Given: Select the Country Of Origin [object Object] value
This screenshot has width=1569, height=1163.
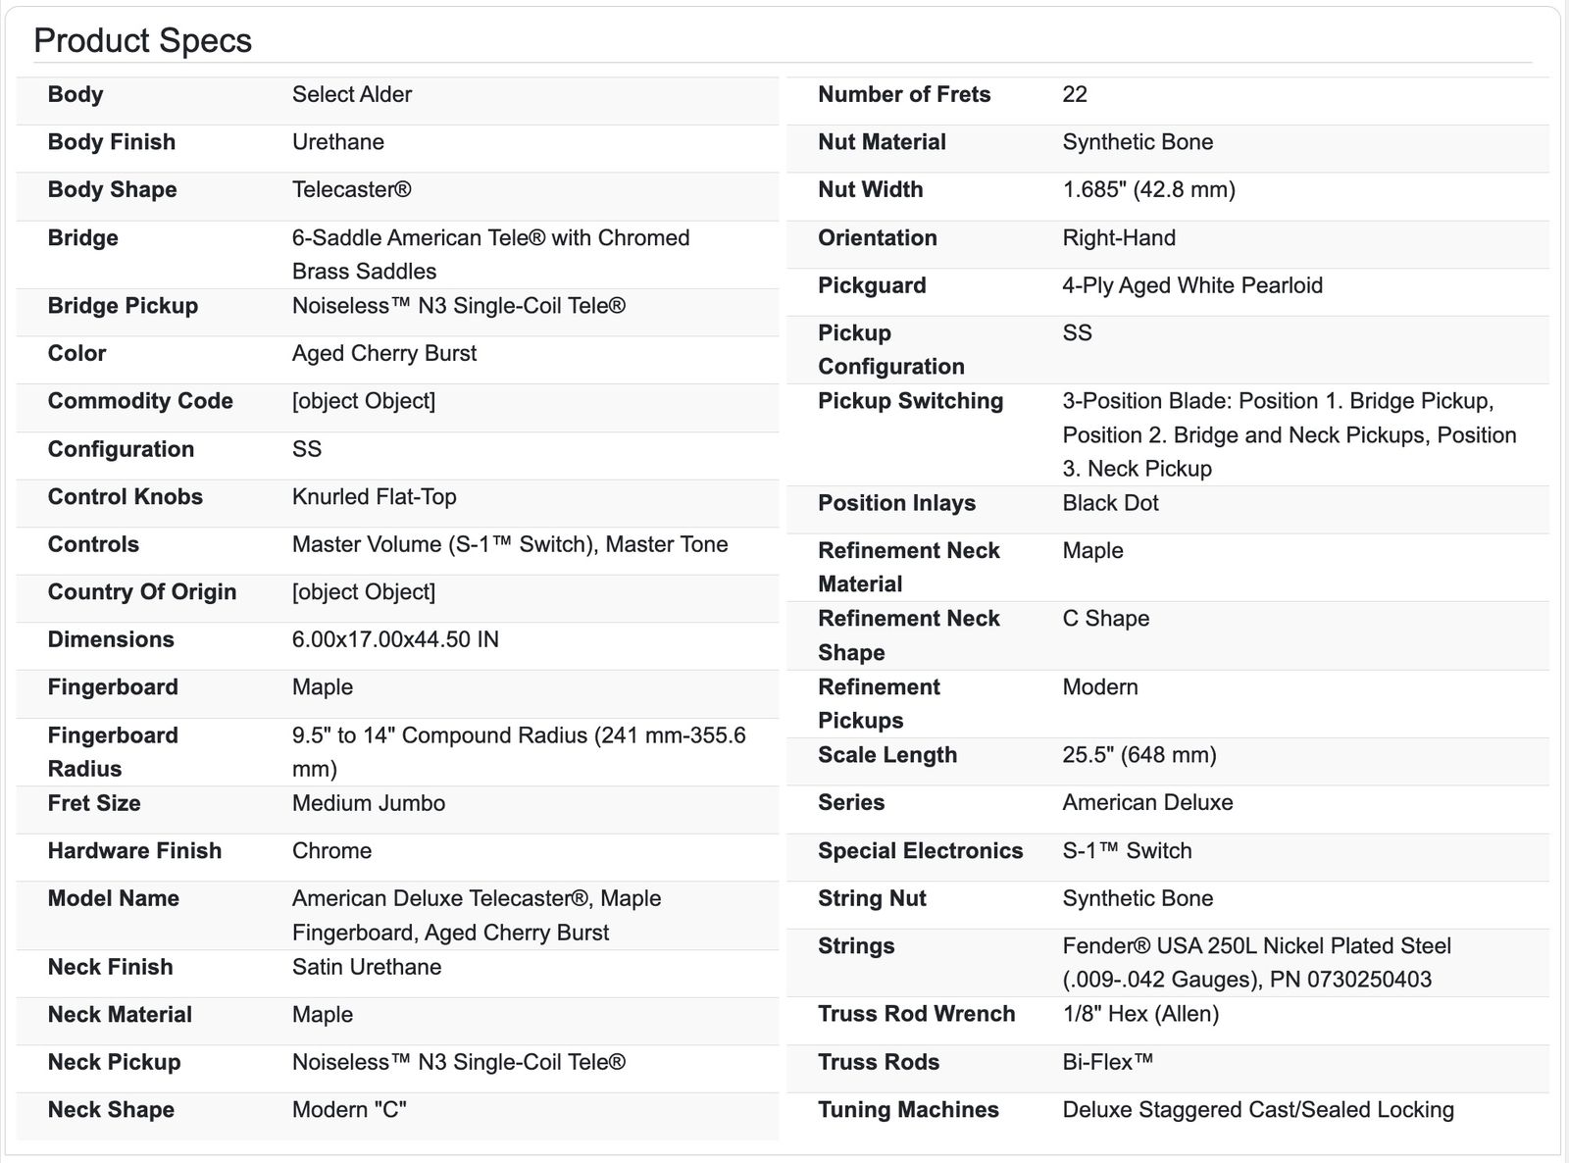Looking at the screenshot, I should pyautogui.click(x=364, y=592).
